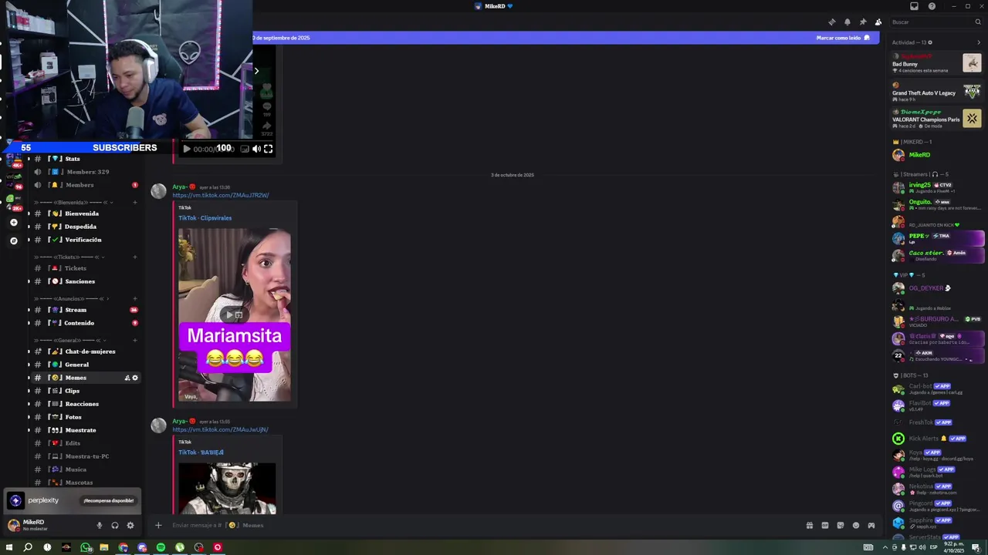Open Grand Theft Auto V Legacy activity card
The image size is (988, 555).
(937, 92)
